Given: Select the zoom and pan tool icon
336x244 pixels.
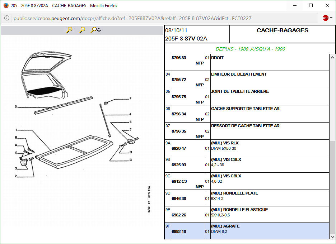Looking at the screenshot, I should coord(95,30).
